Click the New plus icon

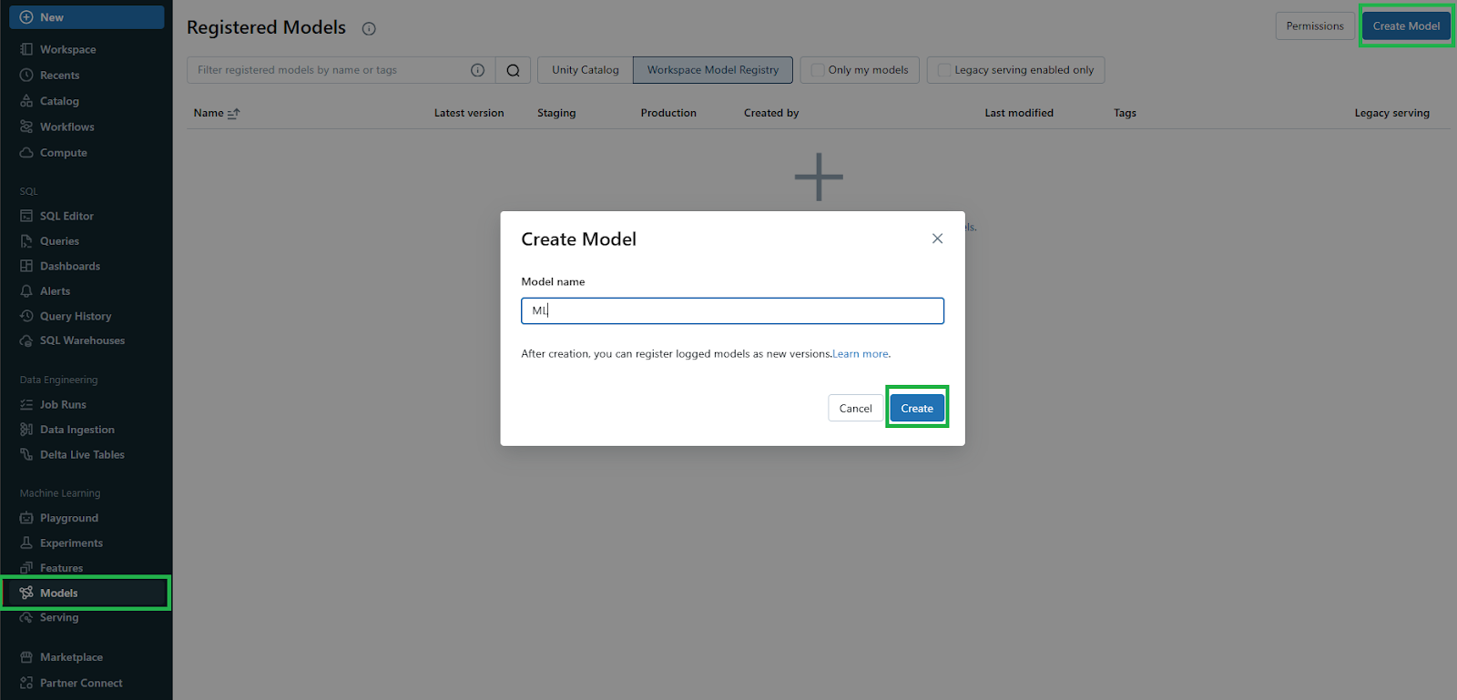click(26, 17)
